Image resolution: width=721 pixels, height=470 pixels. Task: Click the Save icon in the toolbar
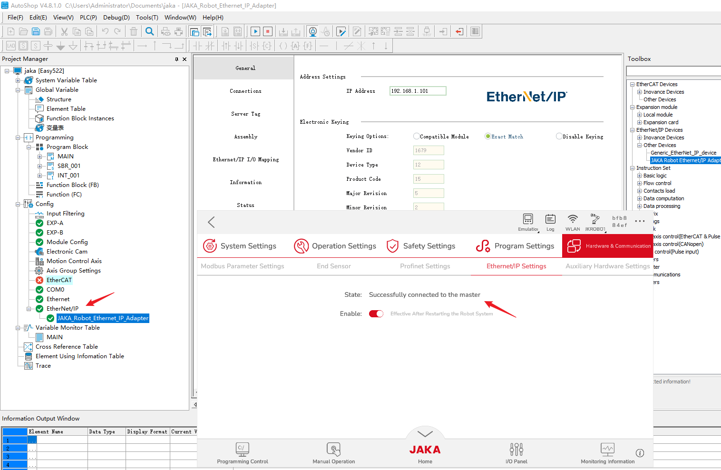(x=36, y=32)
